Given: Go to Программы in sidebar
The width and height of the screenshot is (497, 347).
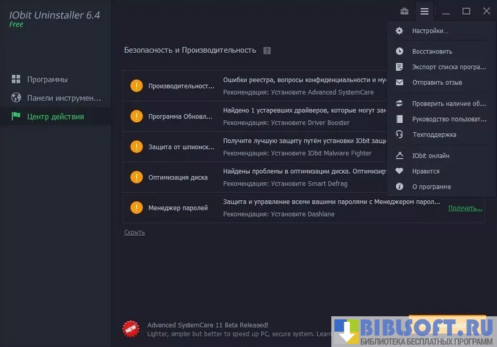Looking at the screenshot, I should (x=47, y=79).
